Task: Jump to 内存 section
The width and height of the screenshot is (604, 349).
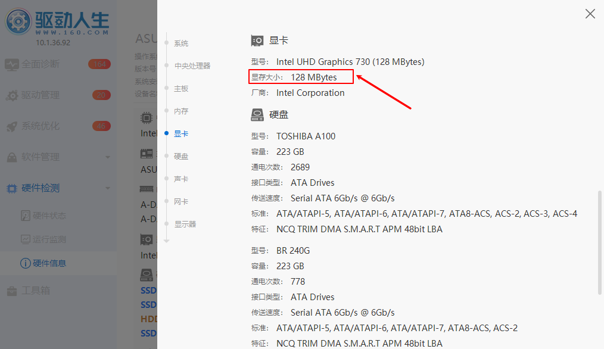Action: coord(181,111)
